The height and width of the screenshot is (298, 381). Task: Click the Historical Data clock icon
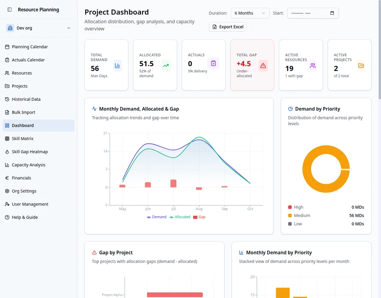click(x=7, y=99)
